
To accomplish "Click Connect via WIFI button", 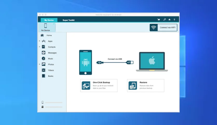I will pyautogui.click(x=164, y=28).
